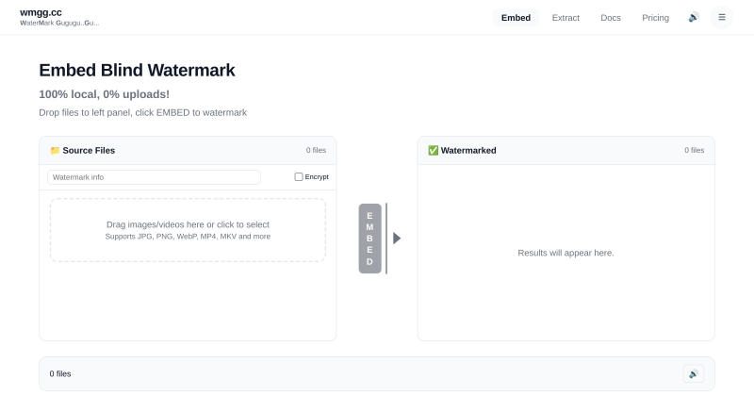Image resolution: width=754 pixels, height=396 pixels.
Task: Click the 0 files label in bottom bar
Action: [x=60, y=374]
